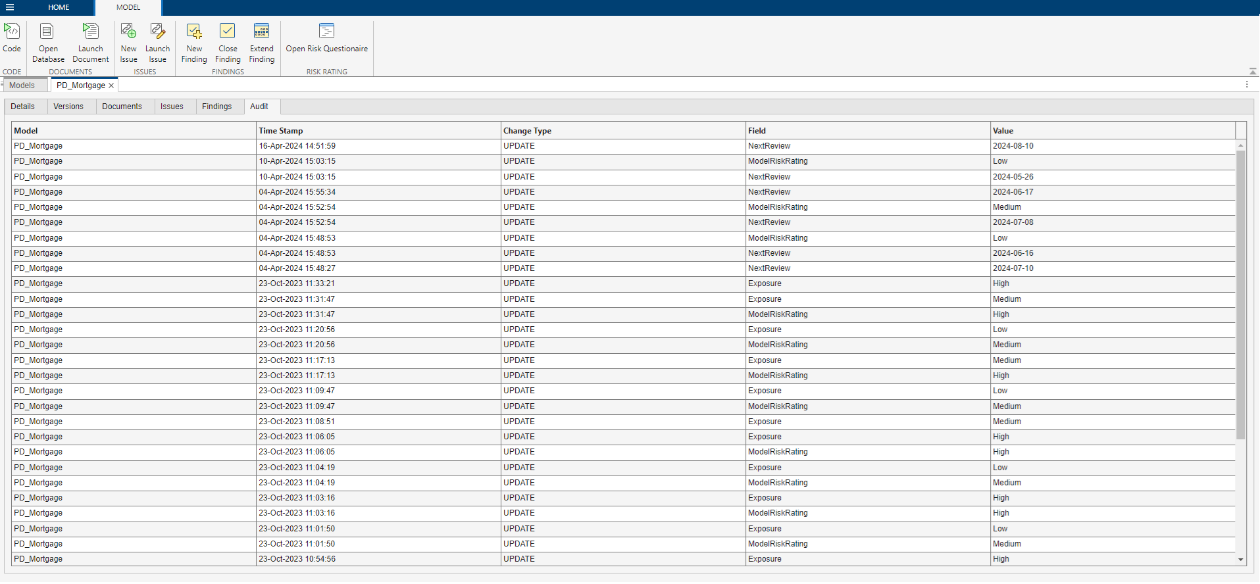The width and height of the screenshot is (1260, 584).
Task: Open the three-dot tab options menu
Action: tap(1246, 85)
